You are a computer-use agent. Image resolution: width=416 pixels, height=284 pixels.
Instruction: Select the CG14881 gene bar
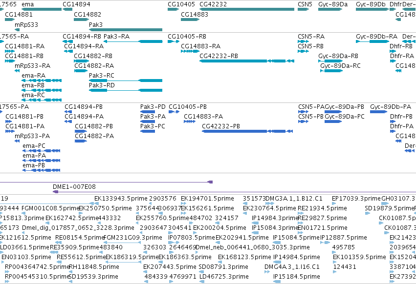point(10,20)
